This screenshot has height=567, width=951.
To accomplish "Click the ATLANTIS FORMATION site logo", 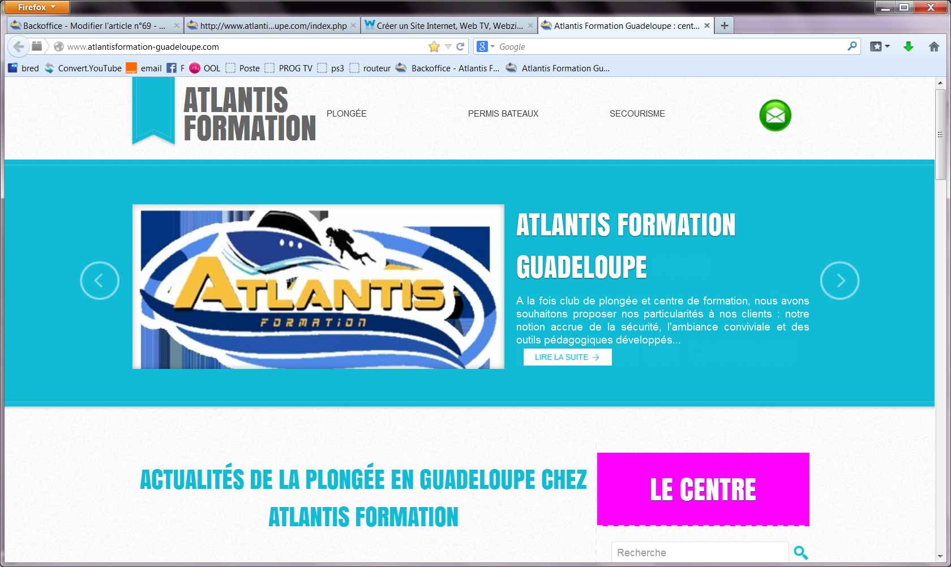I will click(x=250, y=114).
